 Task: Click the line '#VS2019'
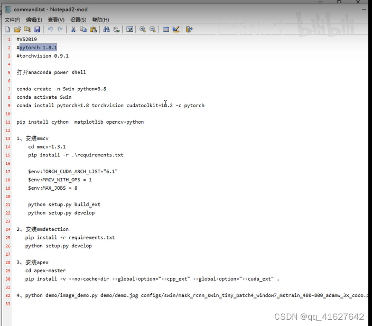click(26, 40)
